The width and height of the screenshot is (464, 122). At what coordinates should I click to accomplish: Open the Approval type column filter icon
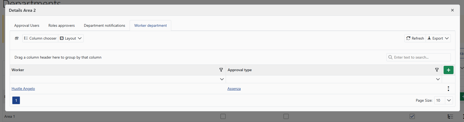(x=437, y=70)
